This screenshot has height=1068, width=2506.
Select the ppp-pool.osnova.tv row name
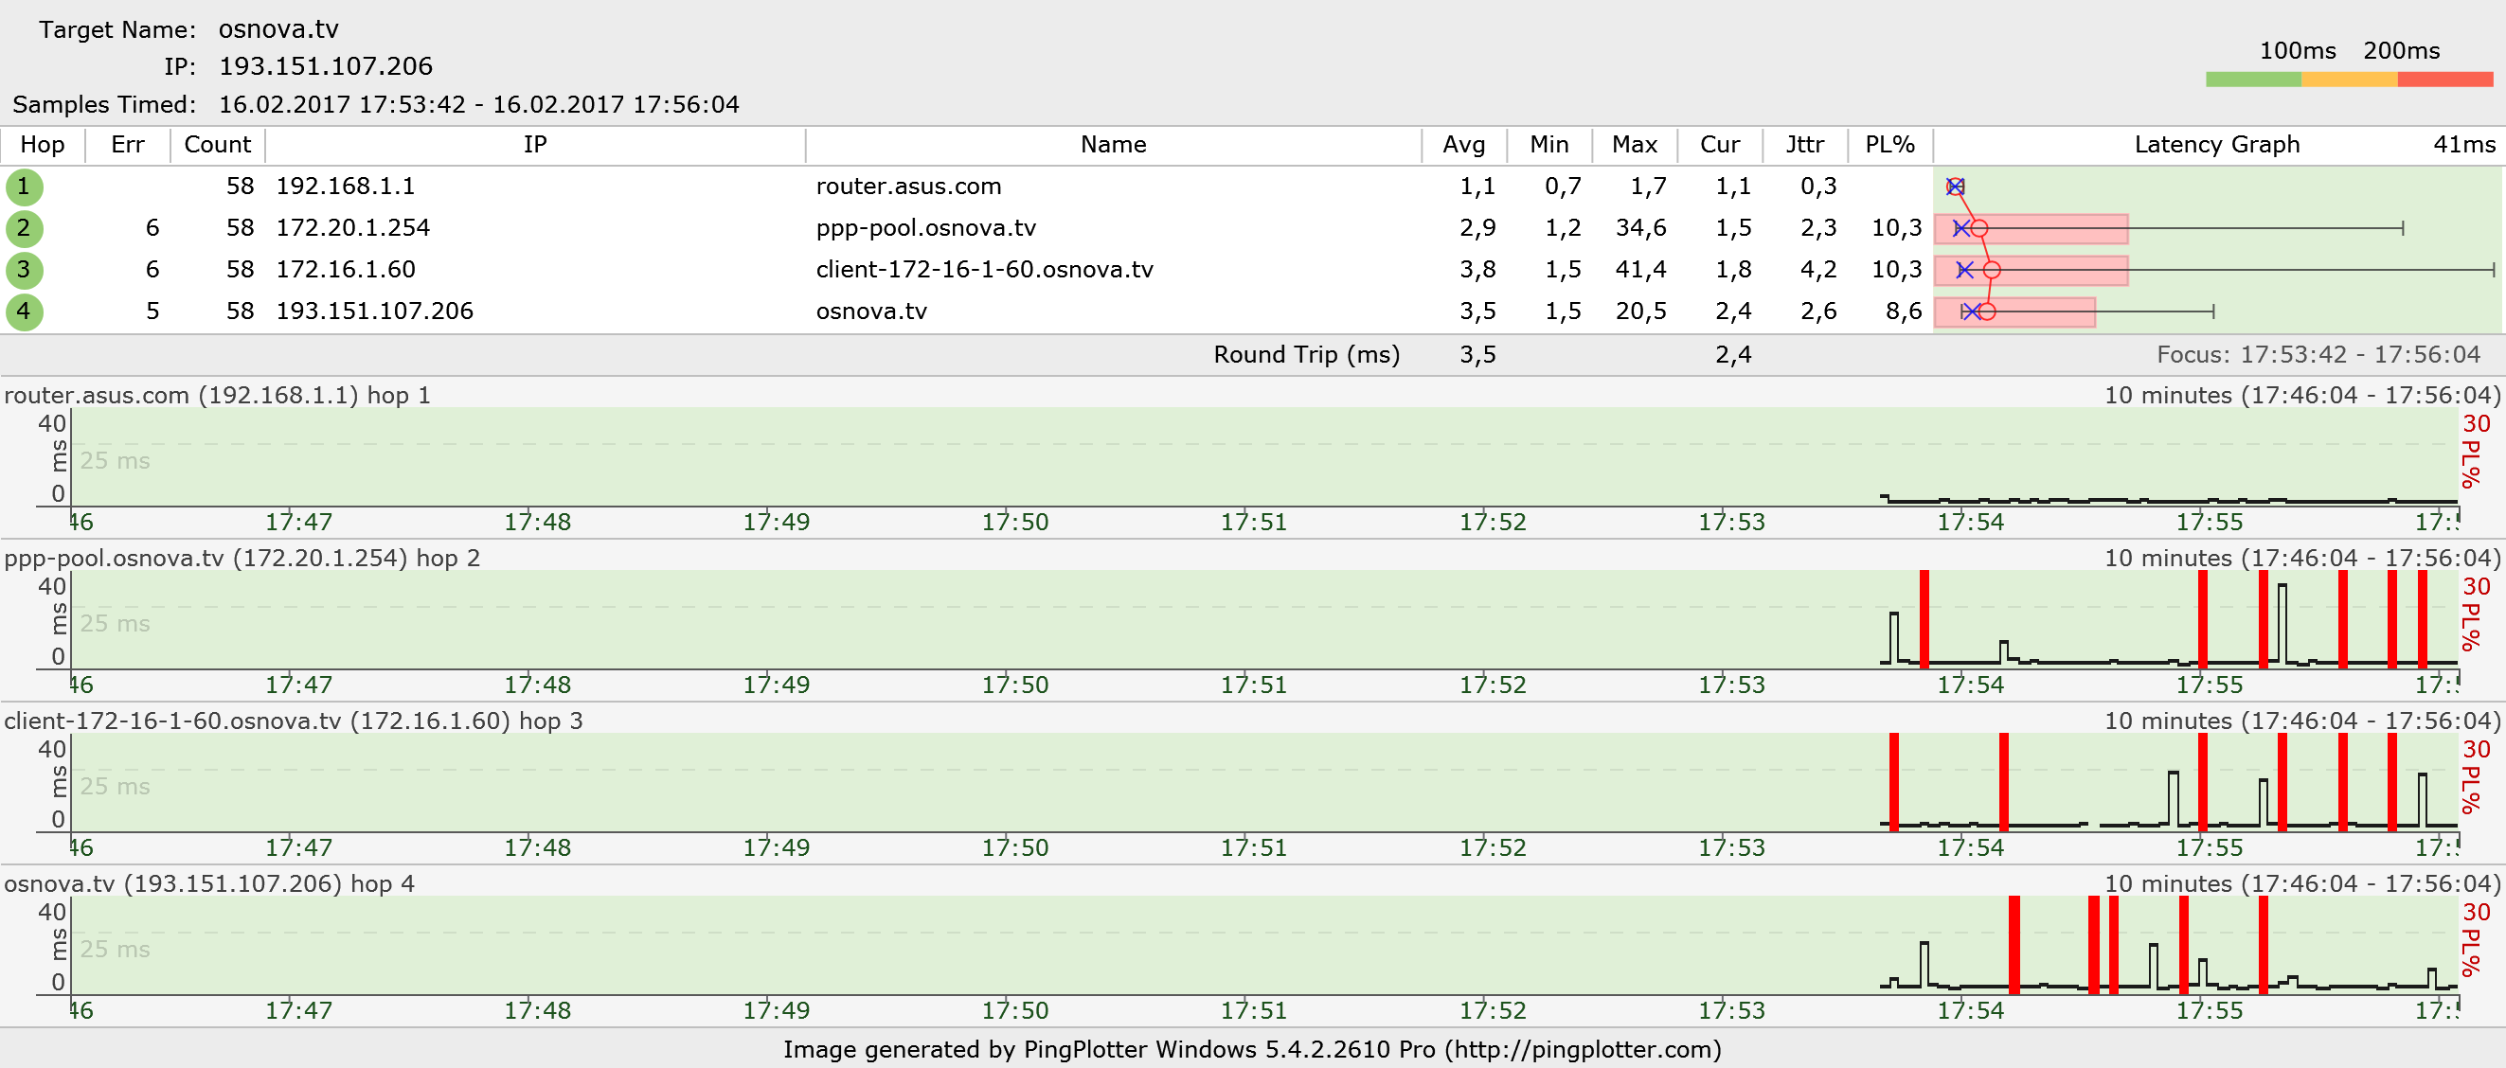(925, 227)
